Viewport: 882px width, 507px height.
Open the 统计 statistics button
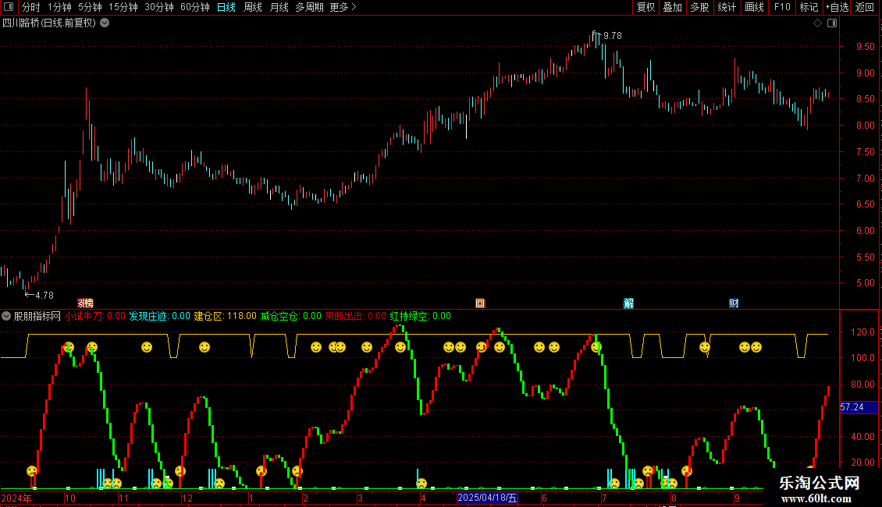coord(727,7)
